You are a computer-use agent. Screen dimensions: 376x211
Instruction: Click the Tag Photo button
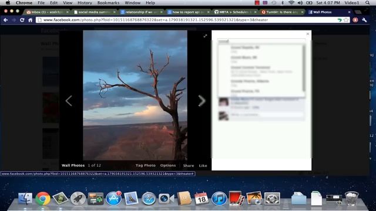(x=145, y=165)
